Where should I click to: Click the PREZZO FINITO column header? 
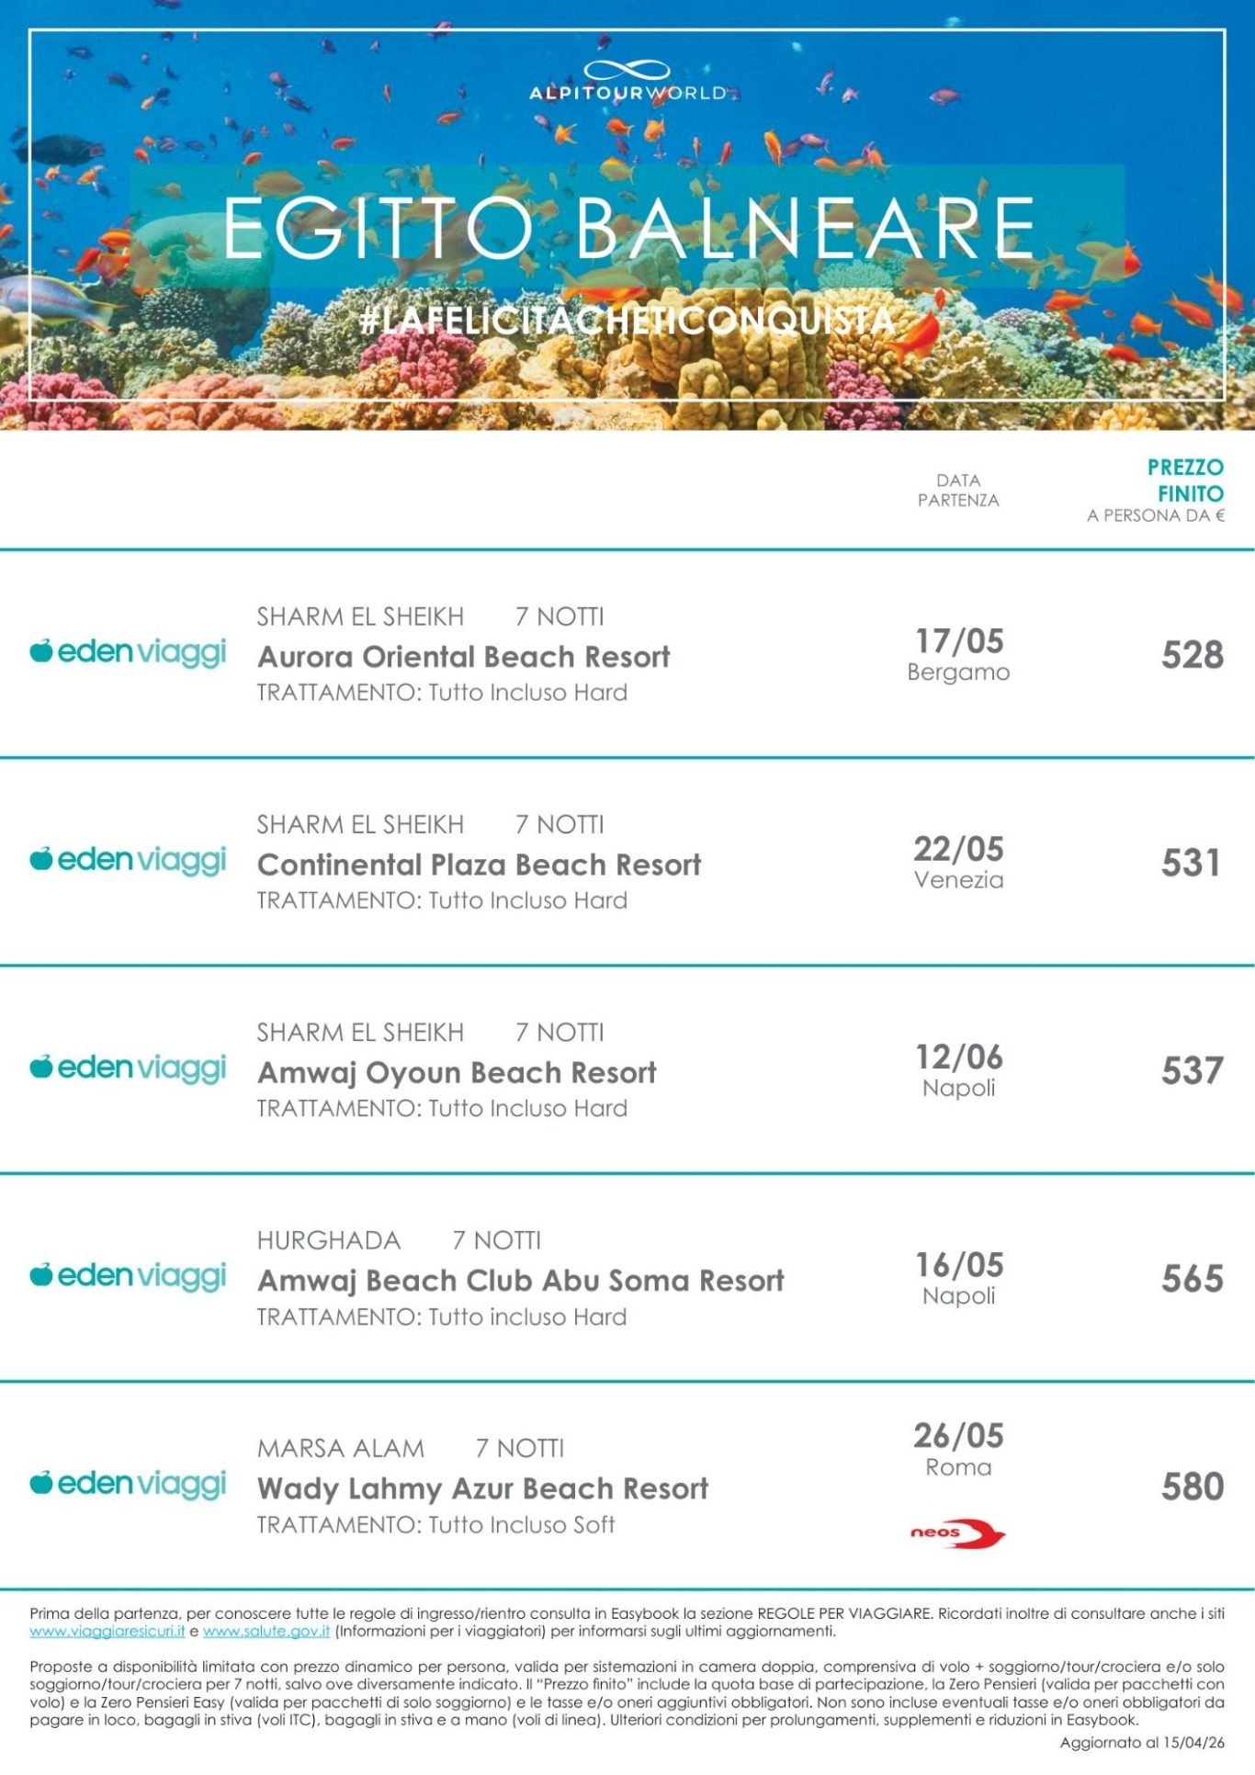(x=1184, y=480)
